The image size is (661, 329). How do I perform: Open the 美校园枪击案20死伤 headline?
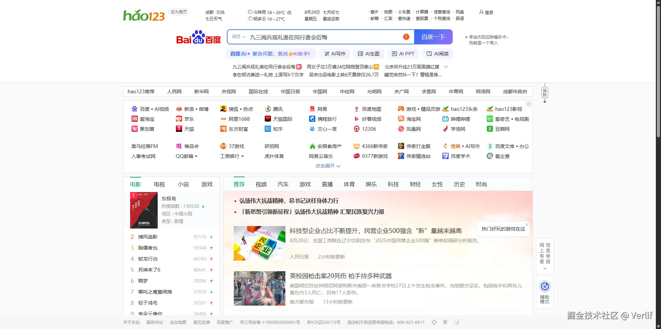tap(340, 276)
